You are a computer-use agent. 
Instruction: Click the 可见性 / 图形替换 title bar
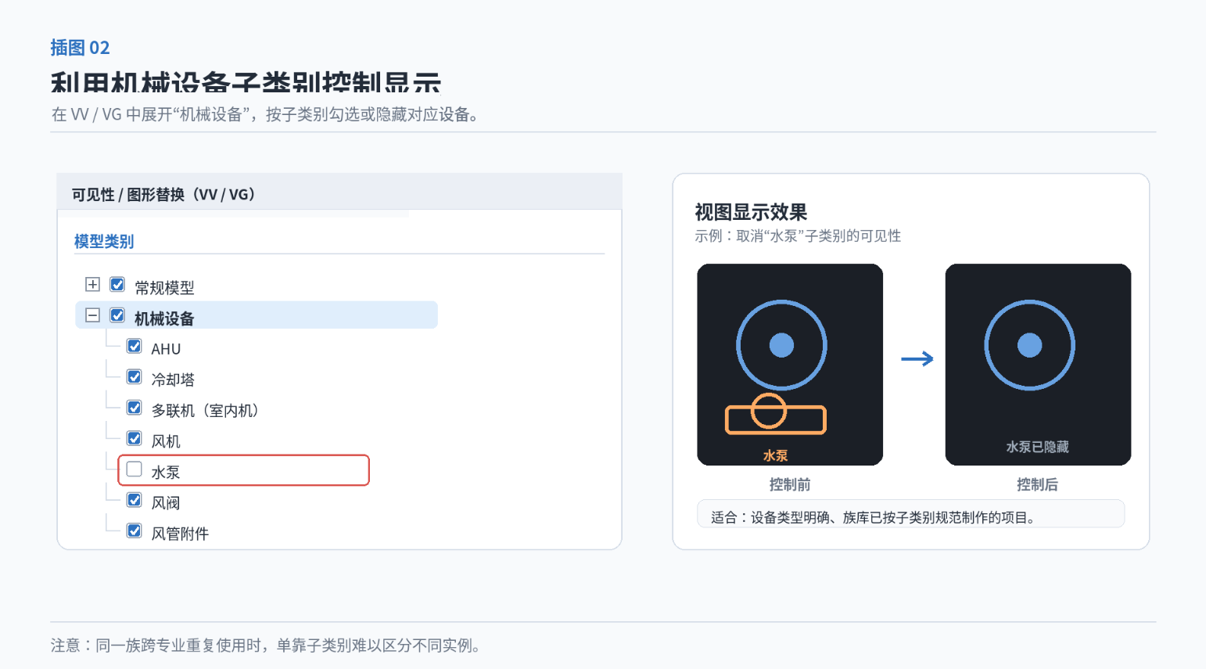pyautogui.click(x=339, y=192)
